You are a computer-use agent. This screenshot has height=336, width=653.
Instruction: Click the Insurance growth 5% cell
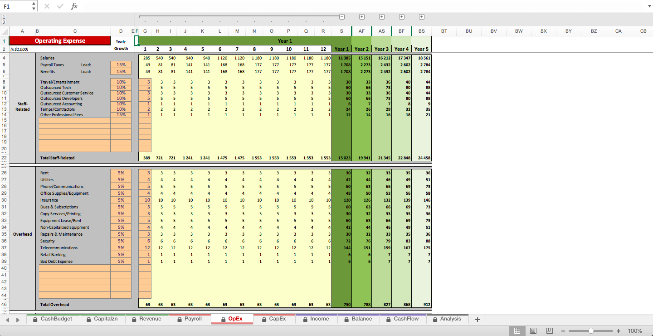click(121, 200)
